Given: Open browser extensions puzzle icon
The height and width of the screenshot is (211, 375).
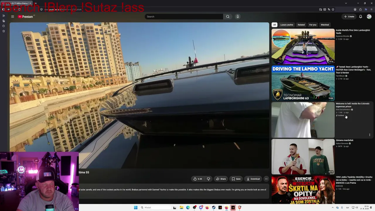Looking at the screenshot, I should (x=360, y=9).
